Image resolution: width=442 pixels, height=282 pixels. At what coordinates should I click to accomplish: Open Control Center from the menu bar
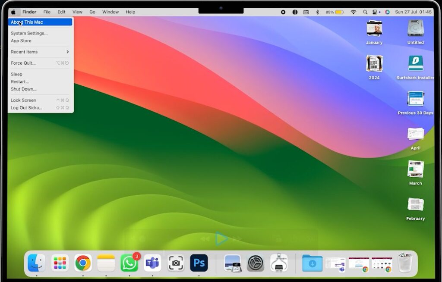375,12
